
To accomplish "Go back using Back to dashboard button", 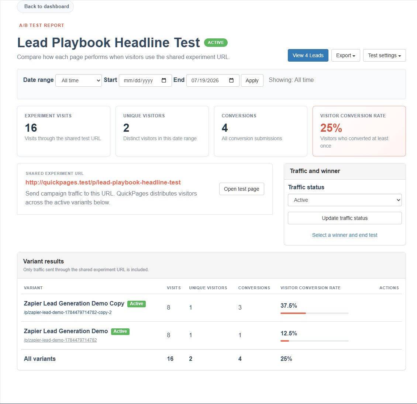I will tap(45, 6).
